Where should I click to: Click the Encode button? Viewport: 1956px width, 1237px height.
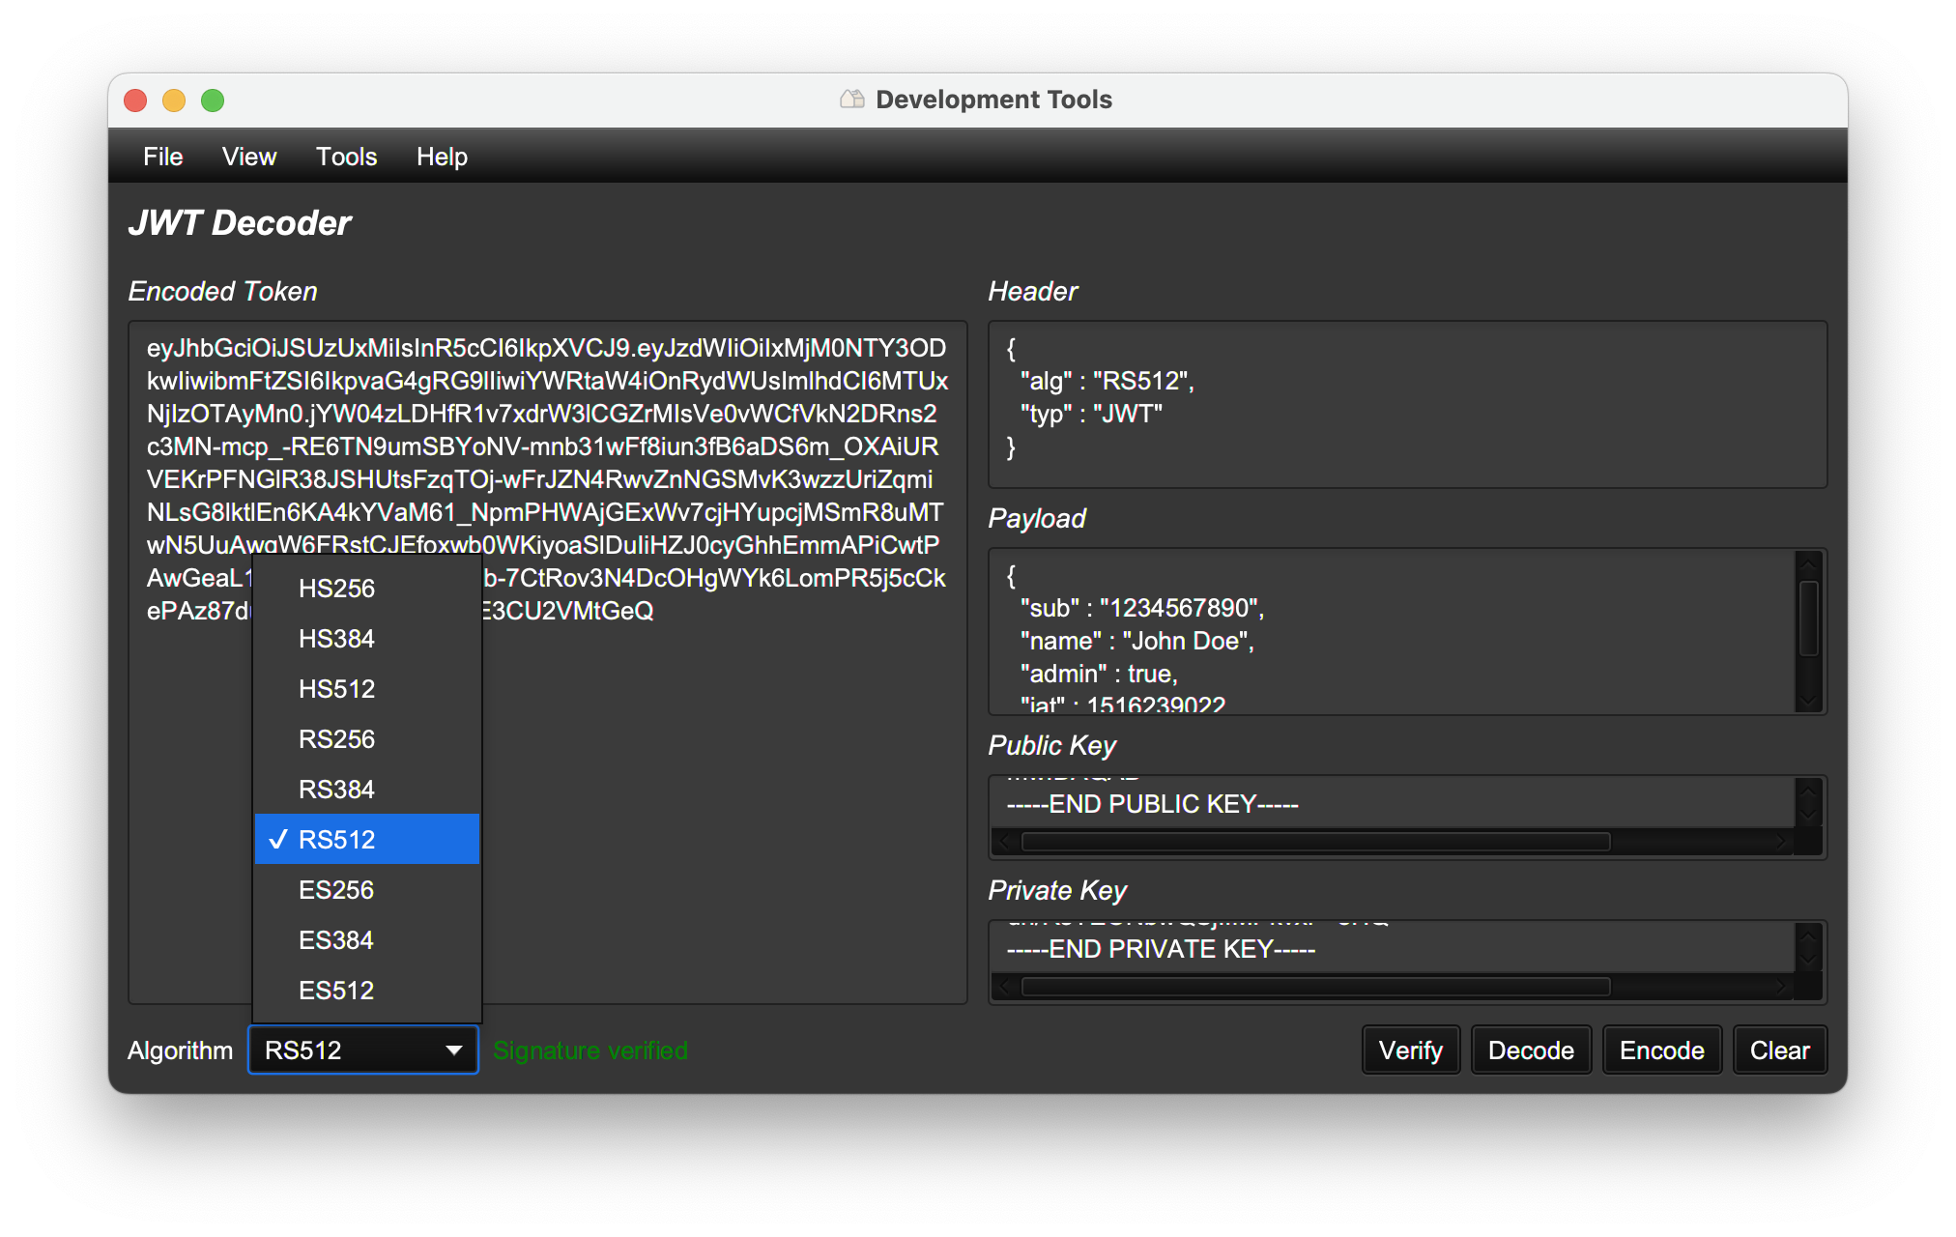[x=1661, y=1050]
